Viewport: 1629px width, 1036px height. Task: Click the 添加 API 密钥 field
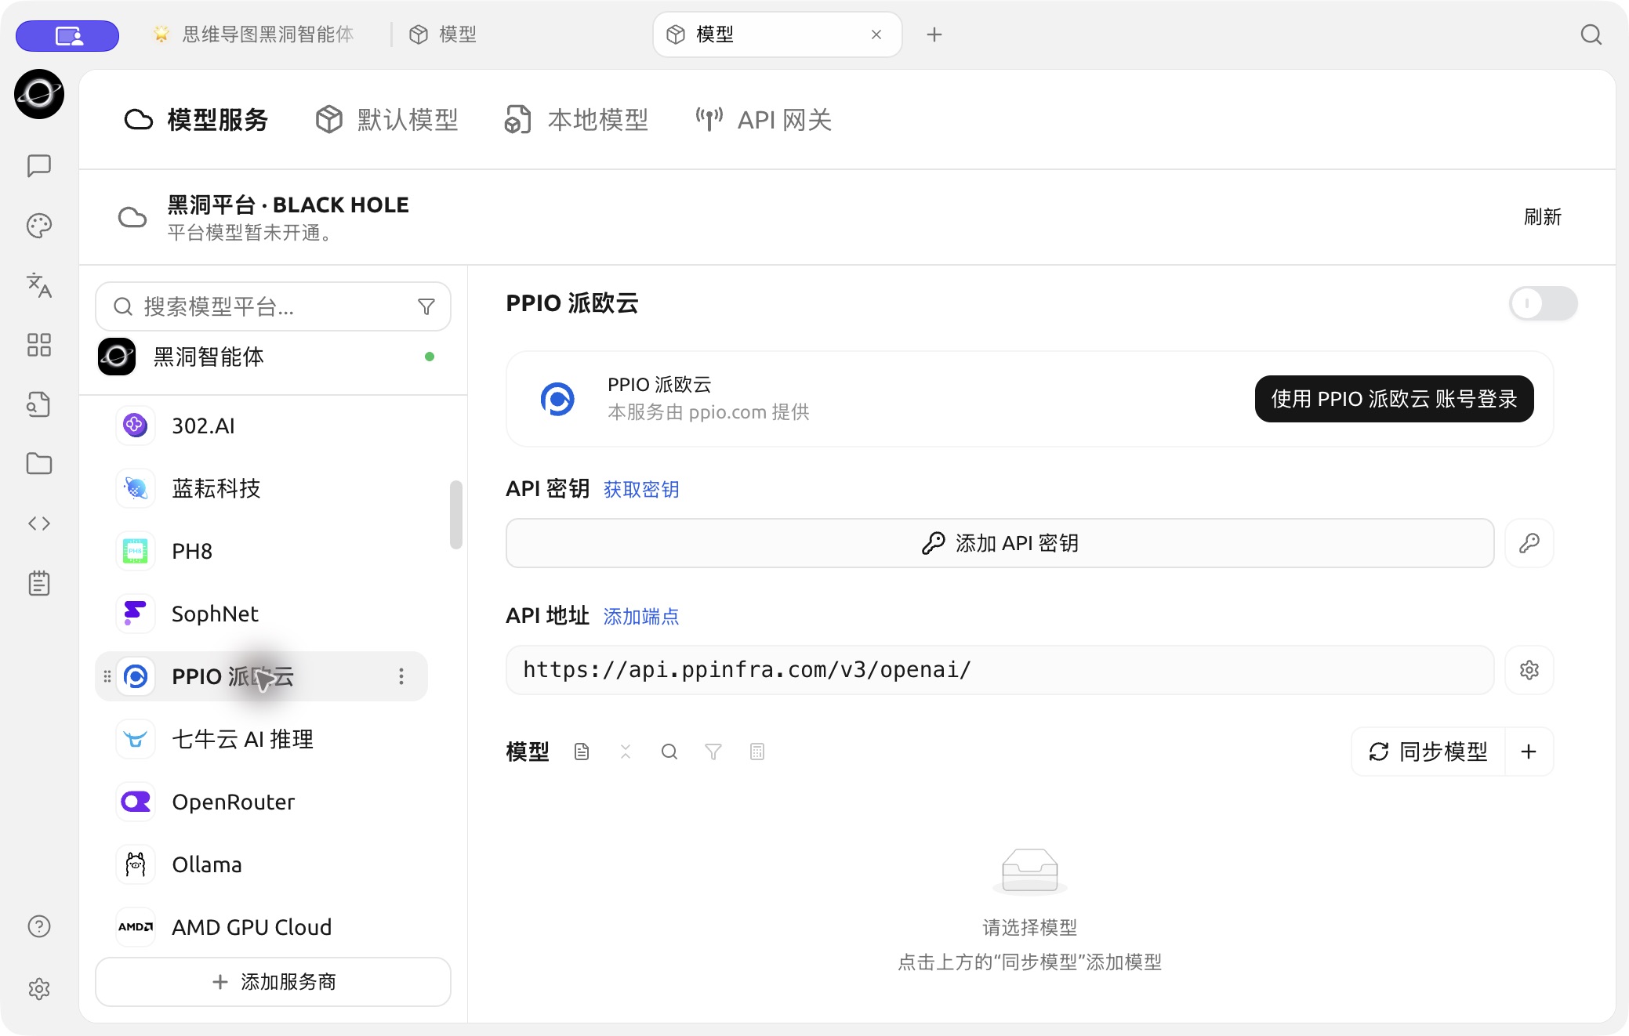click(x=1000, y=543)
